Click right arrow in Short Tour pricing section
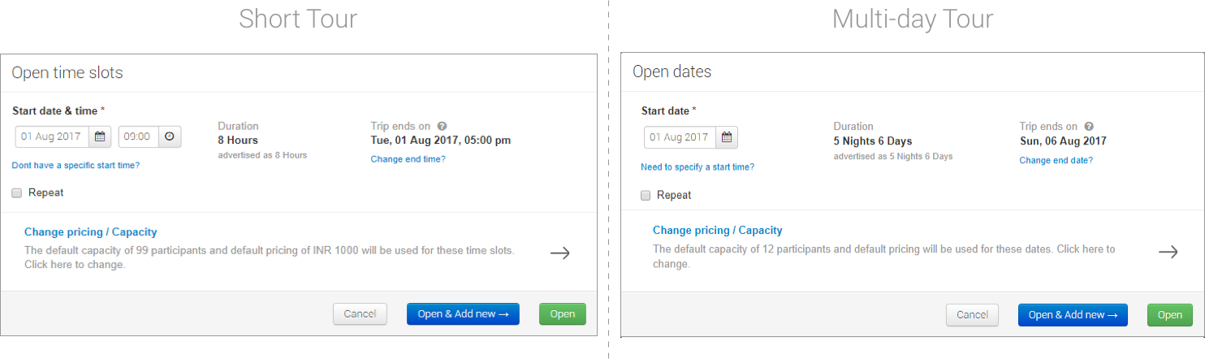This screenshot has width=1205, height=363. pos(559,253)
